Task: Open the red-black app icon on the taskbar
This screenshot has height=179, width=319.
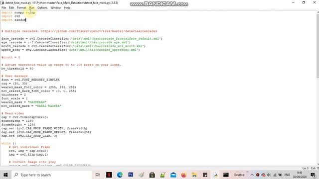Action: click(x=109, y=175)
